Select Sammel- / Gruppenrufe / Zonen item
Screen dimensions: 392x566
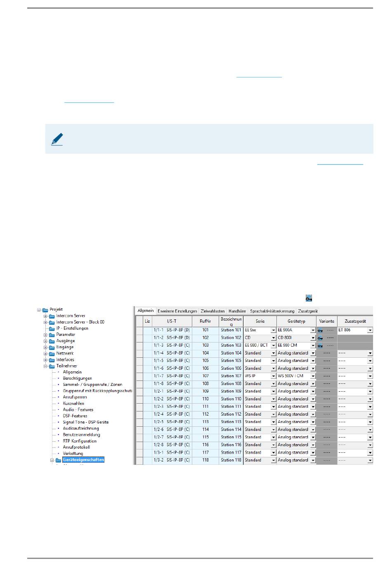click(92, 385)
